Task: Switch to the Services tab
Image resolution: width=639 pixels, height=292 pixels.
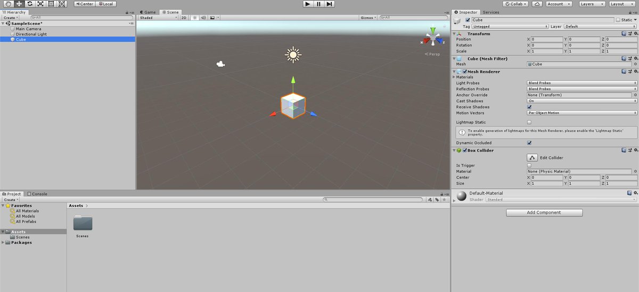Action: pos(491,12)
